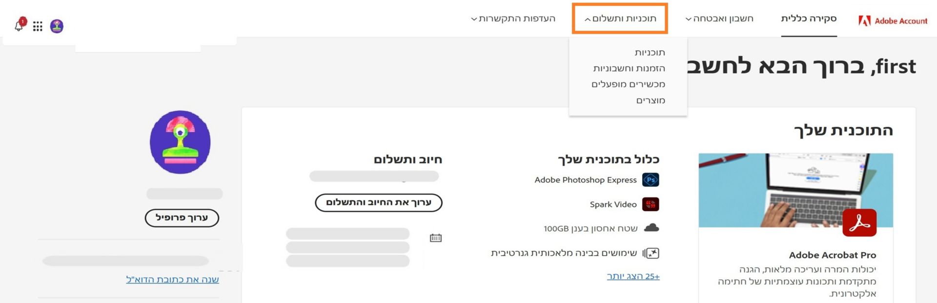Click the Spark Video icon

tap(651, 204)
